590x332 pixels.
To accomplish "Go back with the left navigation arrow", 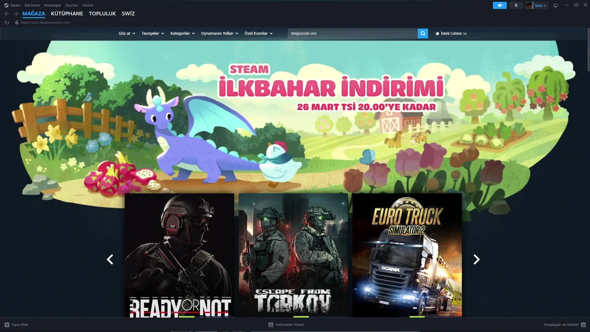I will [x=6, y=14].
